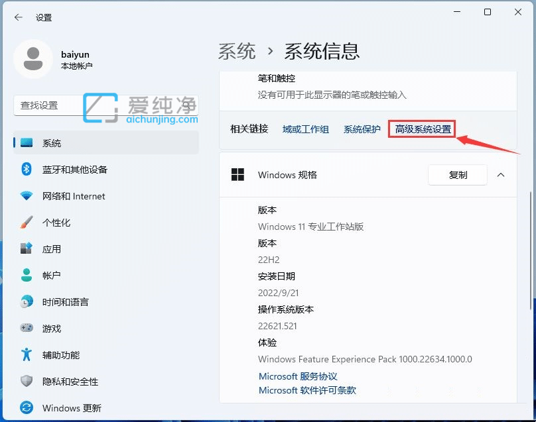Viewport: 536px width, 422px height.
Task: Open 蓝牙和其他设备 settings
Action: (106, 170)
